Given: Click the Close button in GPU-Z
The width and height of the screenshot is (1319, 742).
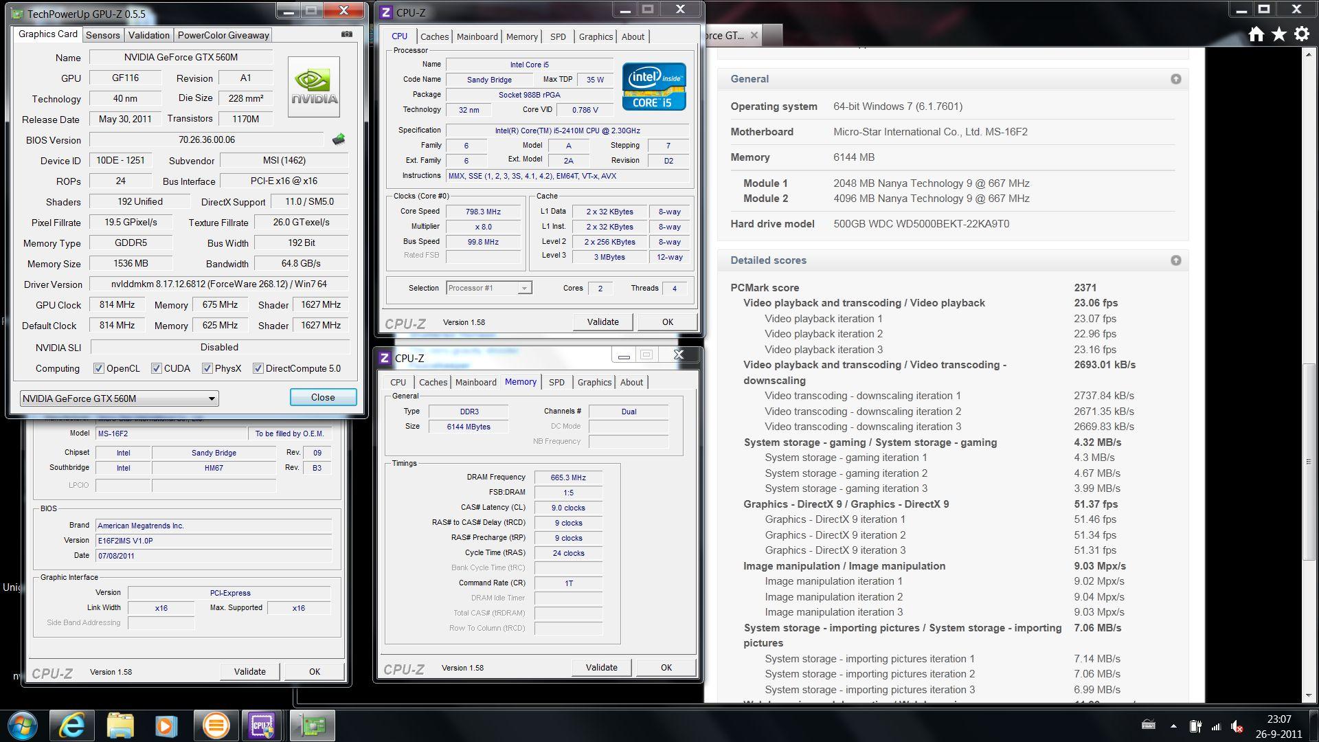Looking at the screenshot, I should point(323,397).
